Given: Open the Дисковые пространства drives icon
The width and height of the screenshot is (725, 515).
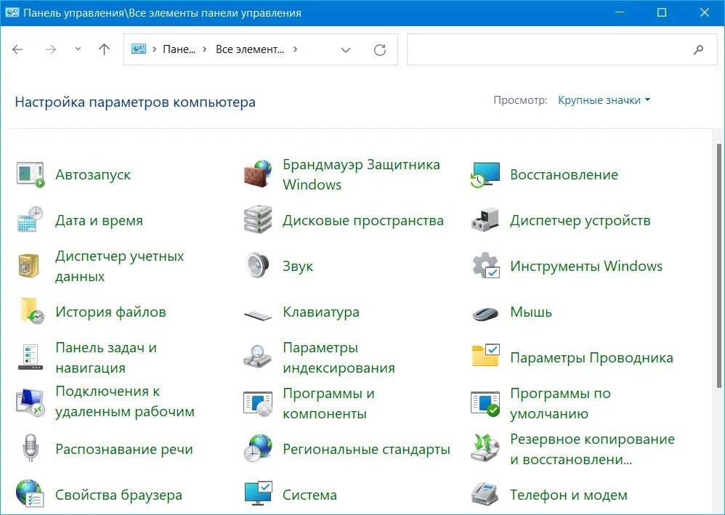Looking at the screenshot, I should (258, 219).
